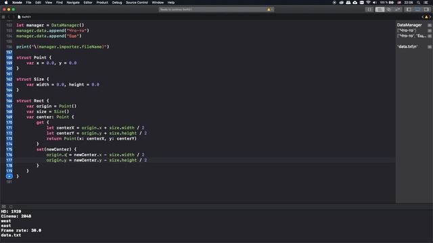
Task: Open the Xcode application menu
Action: pos(17,3)
